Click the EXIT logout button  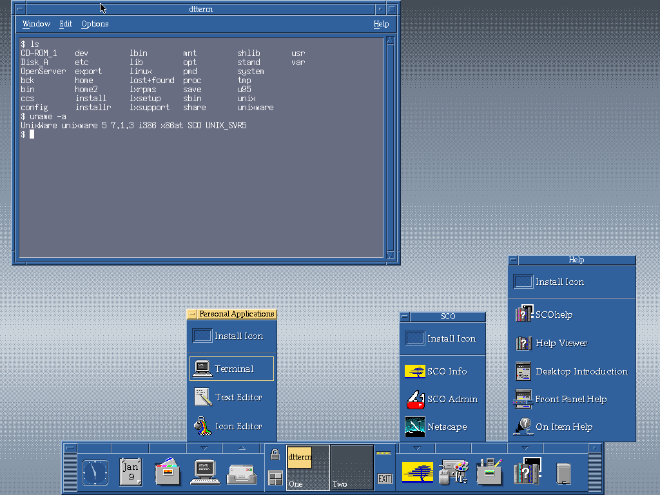tap(385, 479)
